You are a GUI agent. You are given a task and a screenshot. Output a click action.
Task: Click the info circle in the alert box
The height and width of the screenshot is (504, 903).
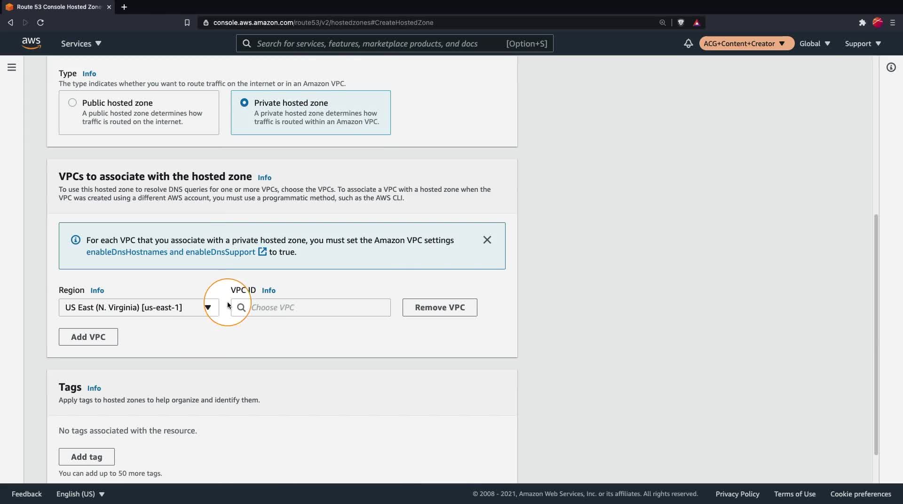click(x=75, y=240)
